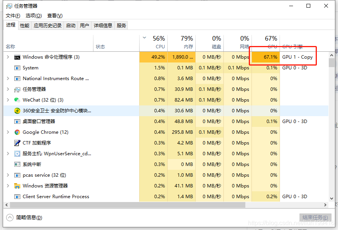
Task: Click 简略信息(D) to collapse details
Action: pyautogui.click(x=29, y=217)
